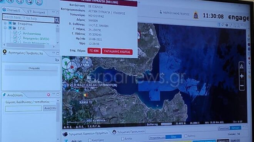Click the compass reset icon above zoom controls

pyautogui.click(x=242, y=66)
